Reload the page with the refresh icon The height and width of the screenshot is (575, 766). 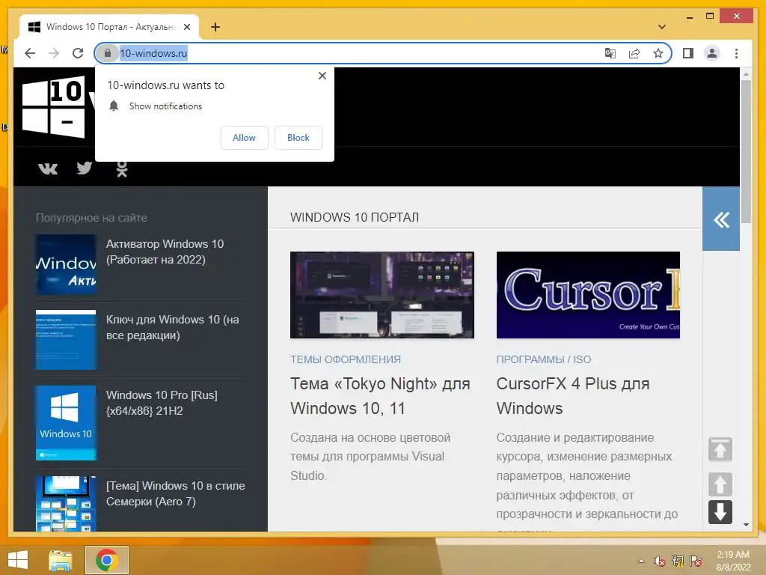coord(78,53)
